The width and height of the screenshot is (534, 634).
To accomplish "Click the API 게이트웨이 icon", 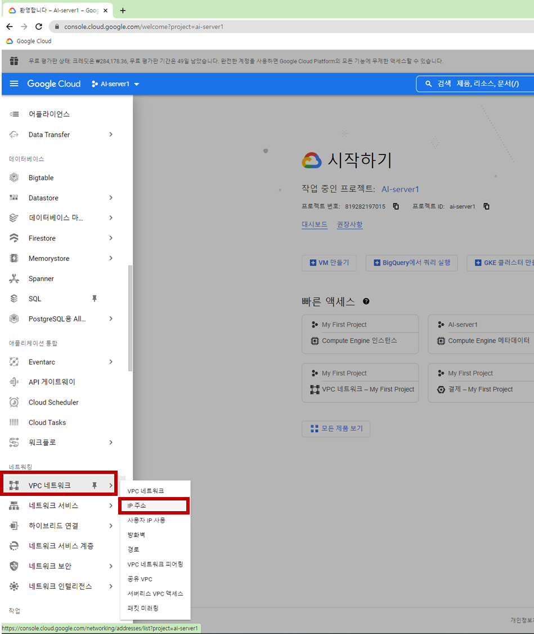I will (x=14, y=382).
